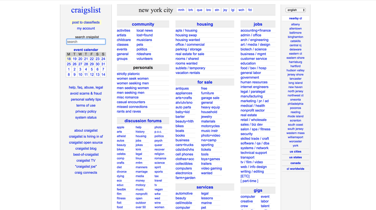The image size is (376, 210).
Task: Open best-of-craigslist link
Action: point(86,155)
